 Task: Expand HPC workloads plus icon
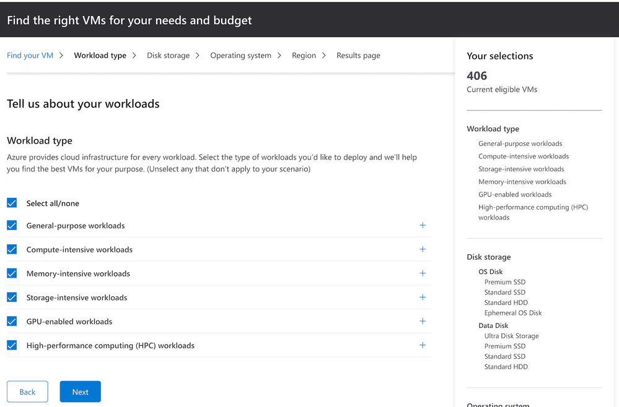pyautogui.click(x=423, y=345)
